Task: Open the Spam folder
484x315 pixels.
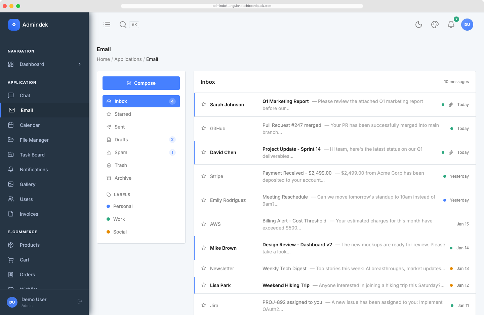Action: pyautogui.click(x=120, y=152)
